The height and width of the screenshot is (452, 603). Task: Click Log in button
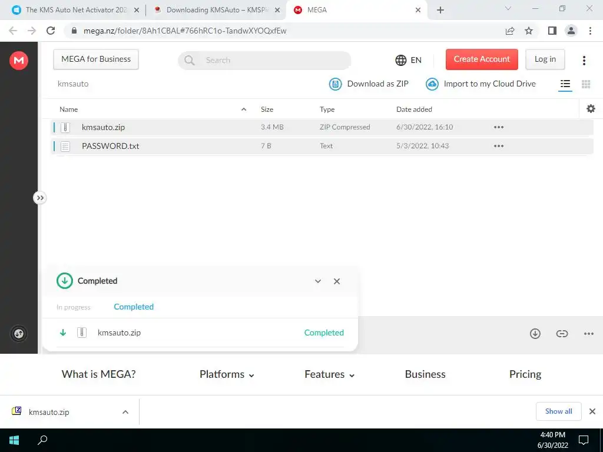[x=545, y=59]
